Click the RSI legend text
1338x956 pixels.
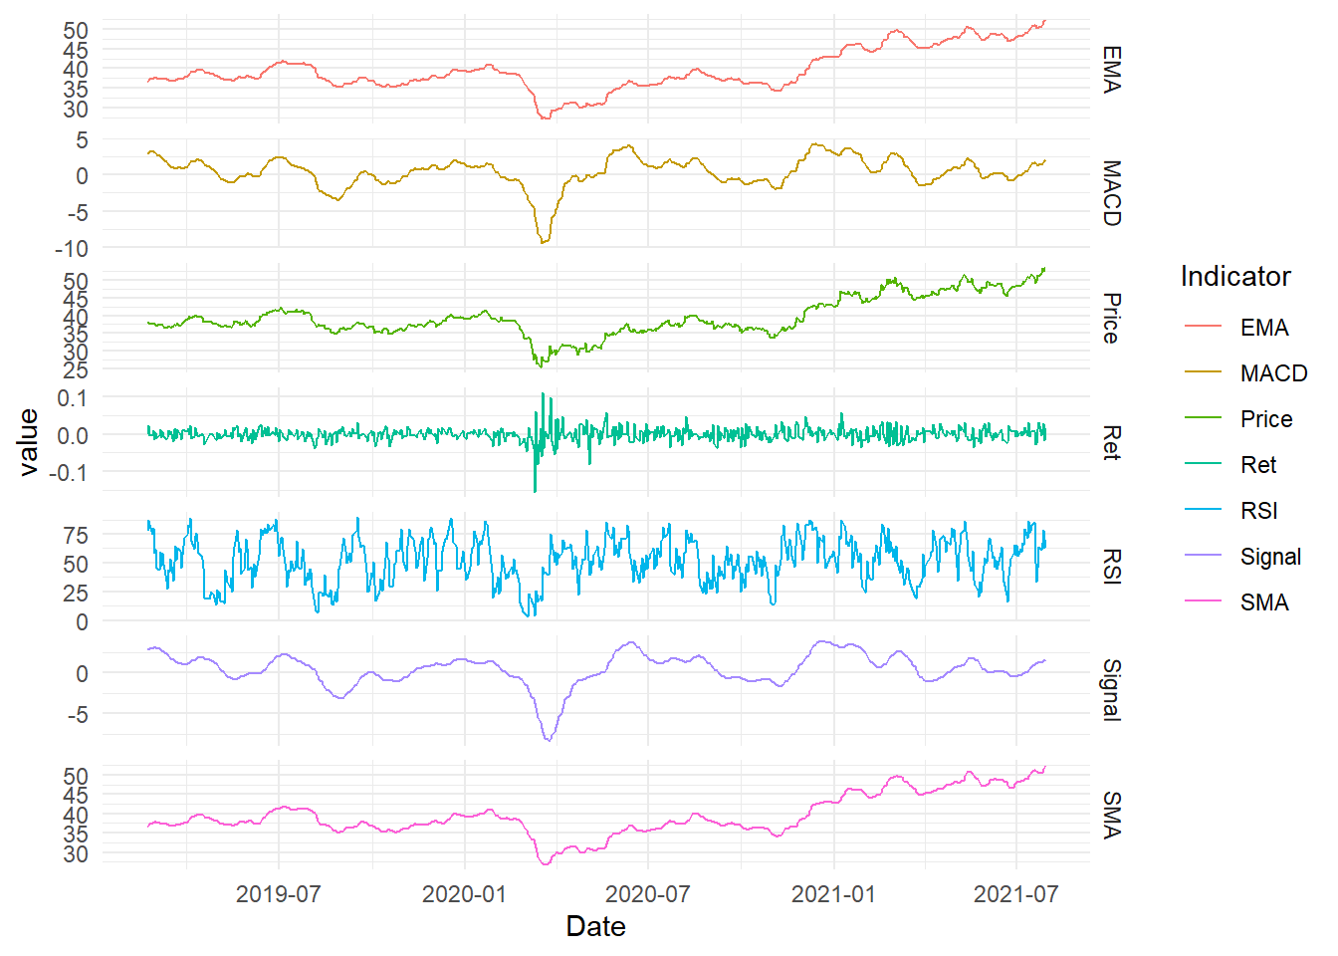click(x=1259, y=511)
